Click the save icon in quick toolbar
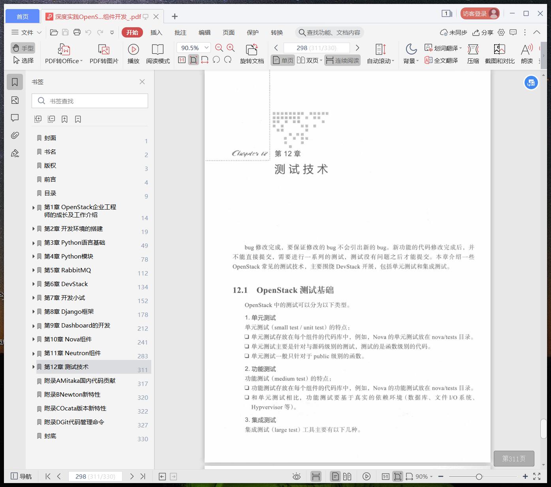This screenshot has width=551, height=487. click(66, 32)
